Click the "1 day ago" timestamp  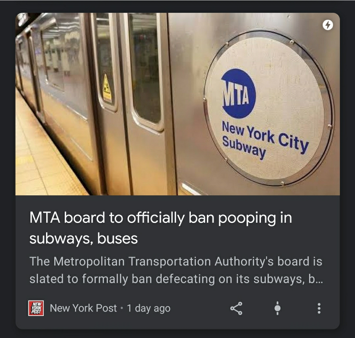tap(148, 308)
